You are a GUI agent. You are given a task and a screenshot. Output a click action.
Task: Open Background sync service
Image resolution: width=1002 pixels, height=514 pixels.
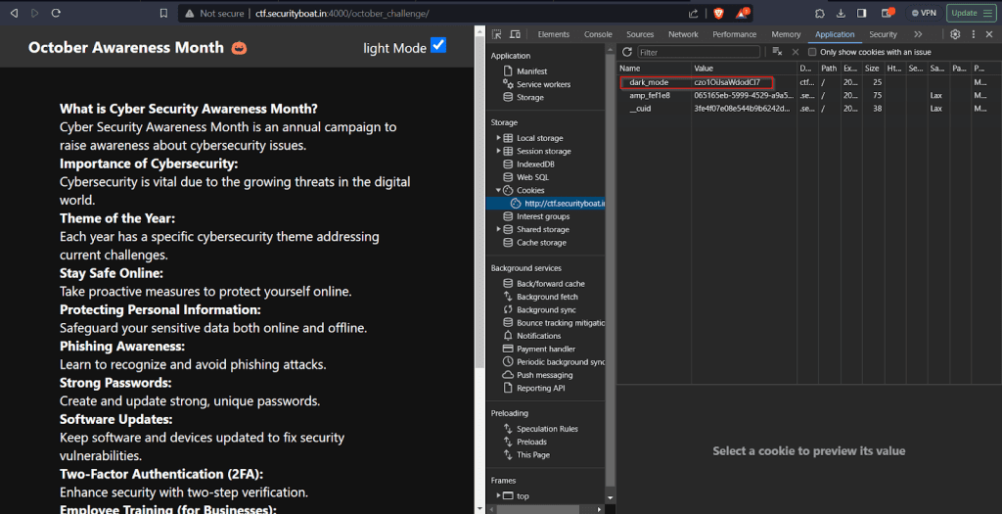[x=546, y=310]
